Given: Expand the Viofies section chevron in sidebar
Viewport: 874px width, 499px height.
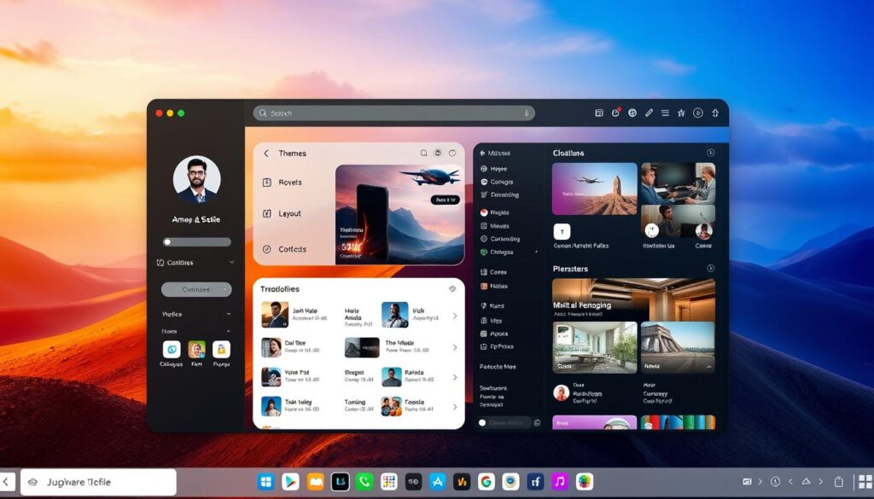Looking at the screenshot, I should pyautogui.click(x=228, y=314).
